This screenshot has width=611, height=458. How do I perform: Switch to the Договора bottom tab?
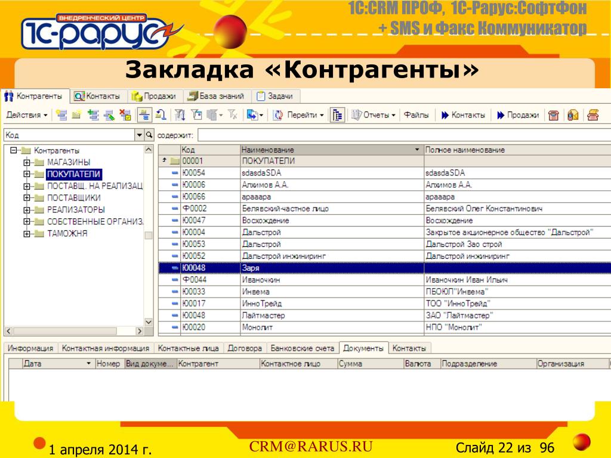pos(245,348)
